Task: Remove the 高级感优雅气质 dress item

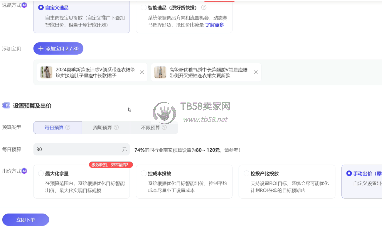Action: [256, 72]
